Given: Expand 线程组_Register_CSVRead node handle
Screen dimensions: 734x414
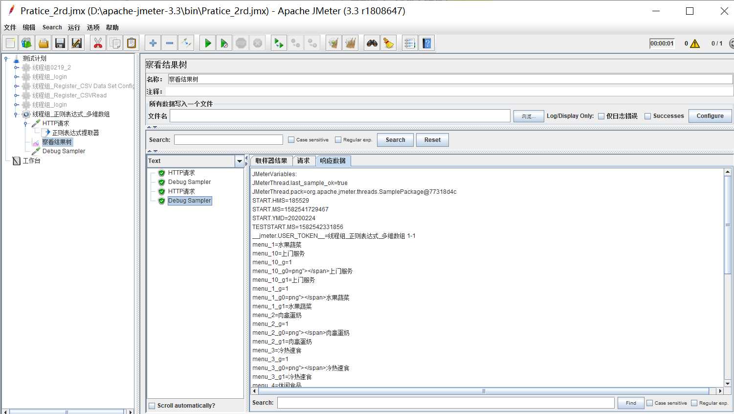Looking at the screenshot, I should [x=16, y=95].
